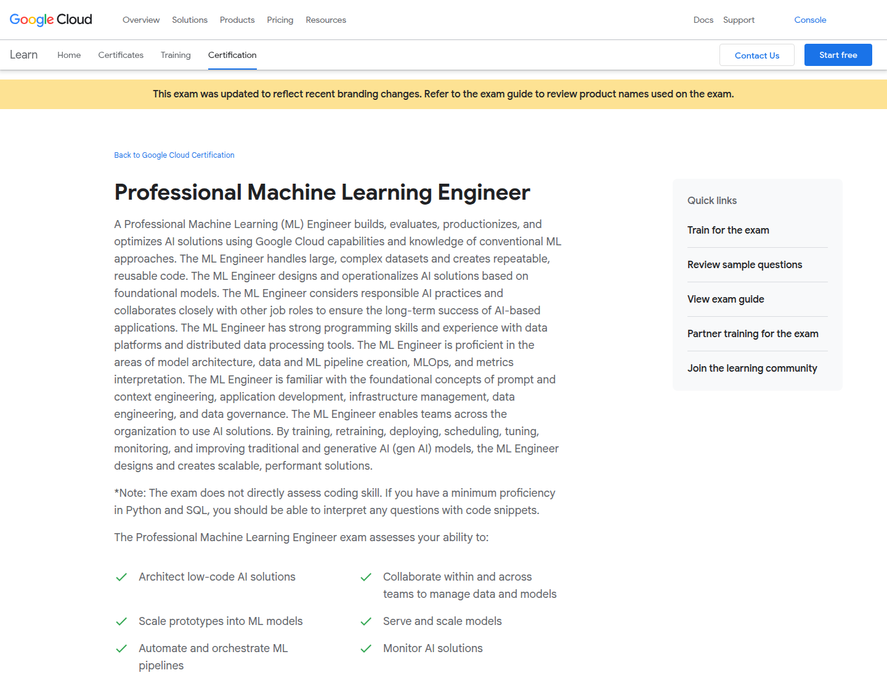Screen dimensions: 887x678
Task: Click the Learn section title
Action: [23, 55]
